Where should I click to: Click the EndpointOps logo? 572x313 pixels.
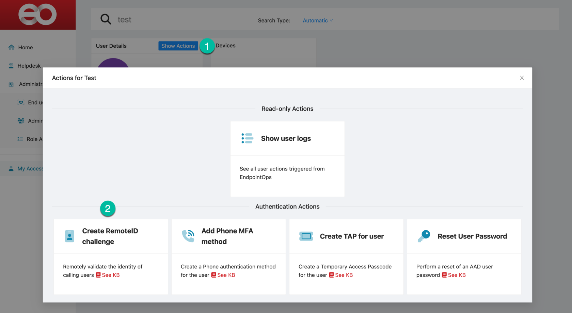click(x=37, y=15)
